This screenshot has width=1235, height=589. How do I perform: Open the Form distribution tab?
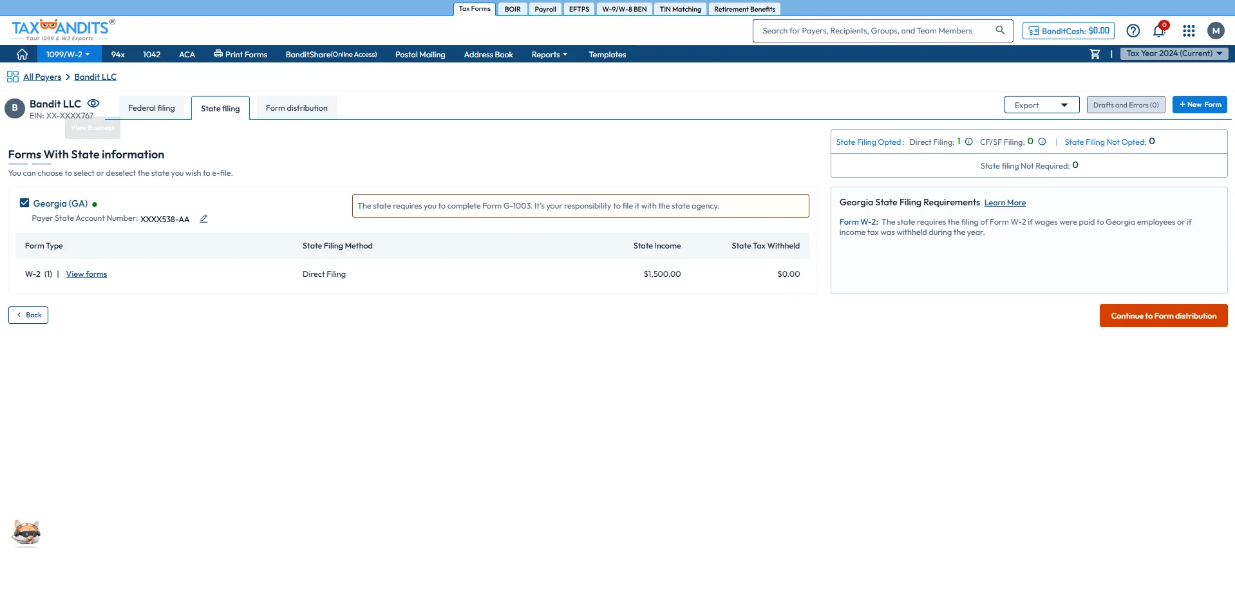coord(297,108)
